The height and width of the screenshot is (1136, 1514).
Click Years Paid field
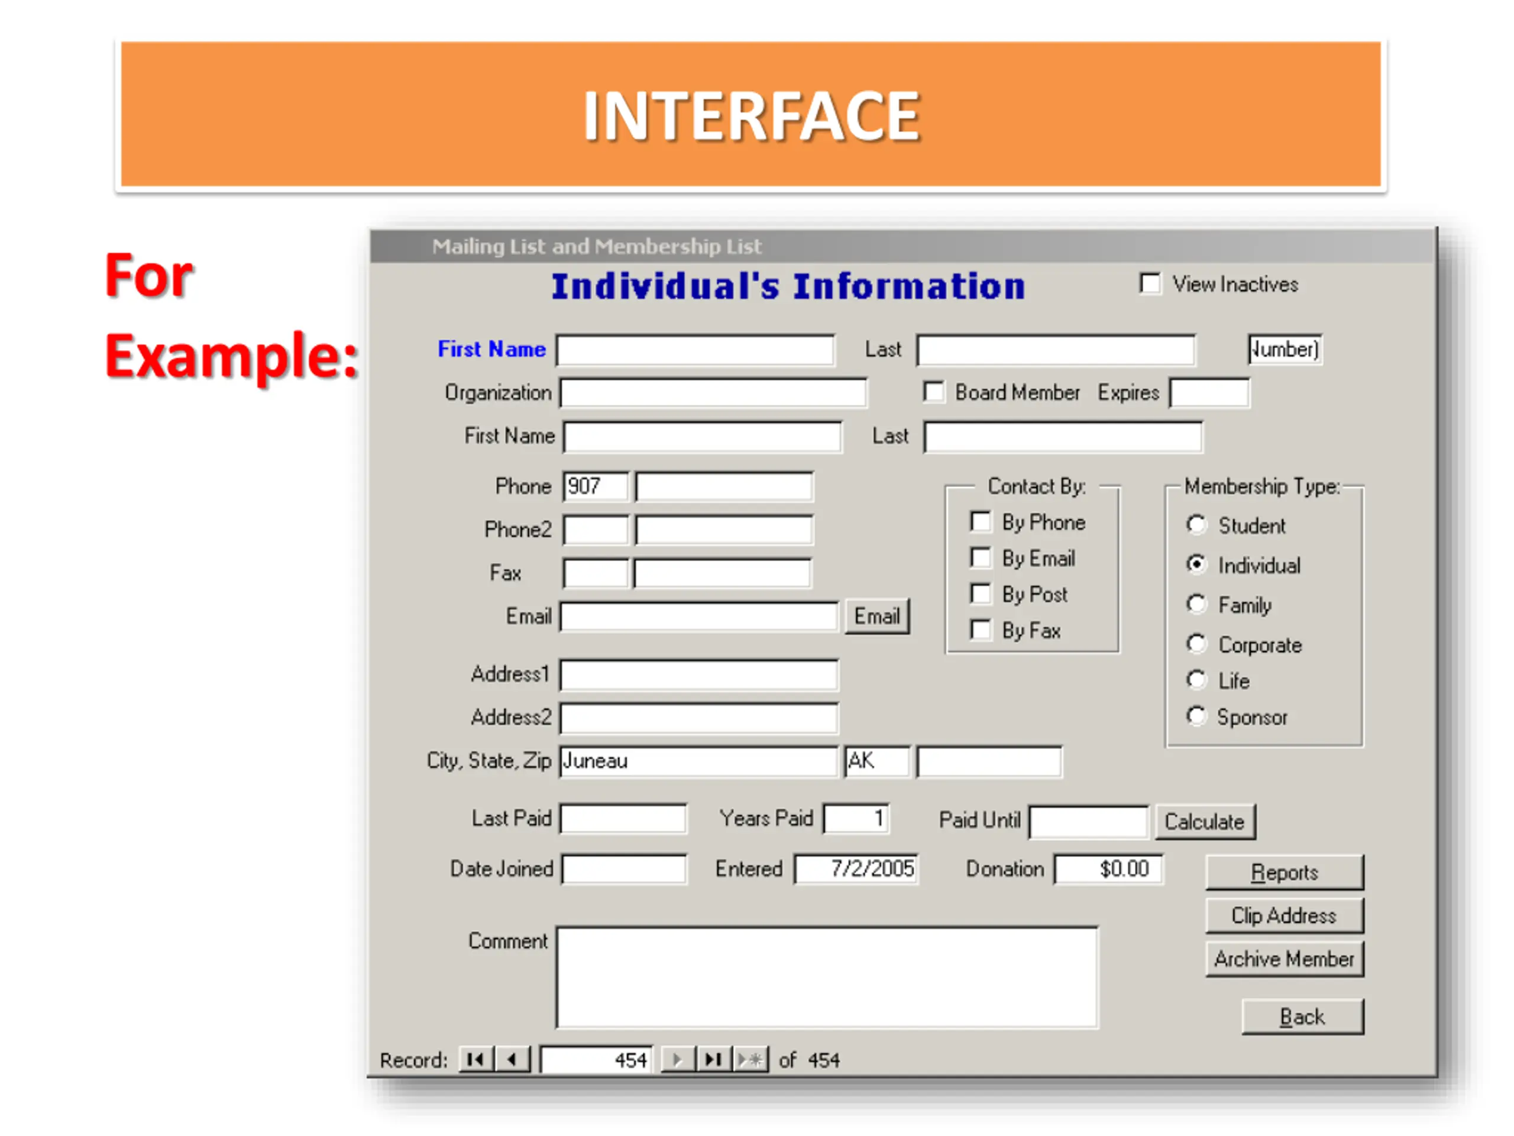[856, 818]
